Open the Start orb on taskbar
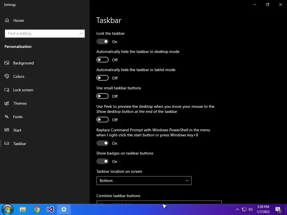The image size is (287, 215). click(8, 209)
